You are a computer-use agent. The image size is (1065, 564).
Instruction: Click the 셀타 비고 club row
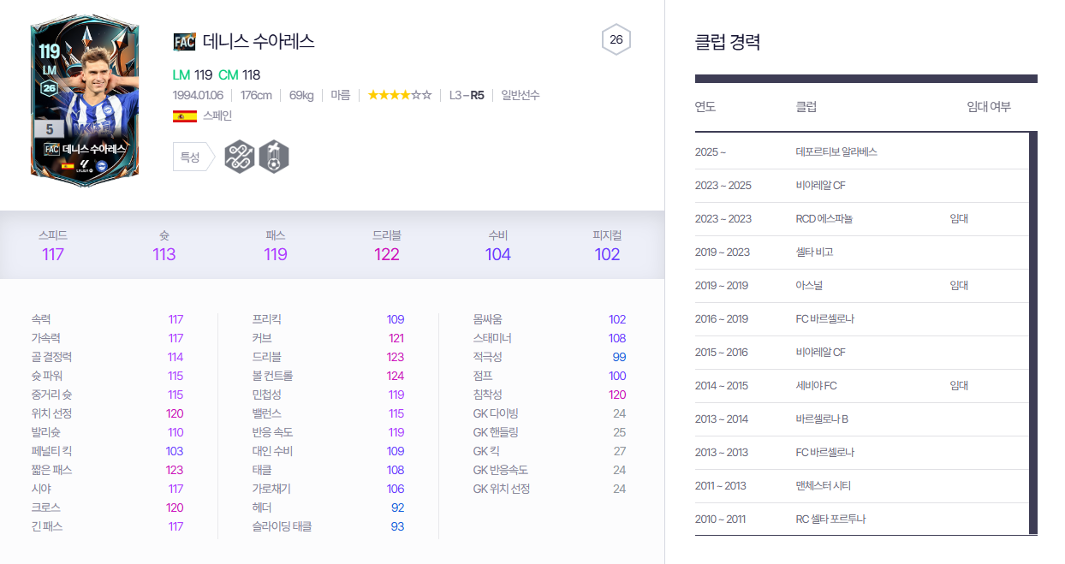[862, 252]
